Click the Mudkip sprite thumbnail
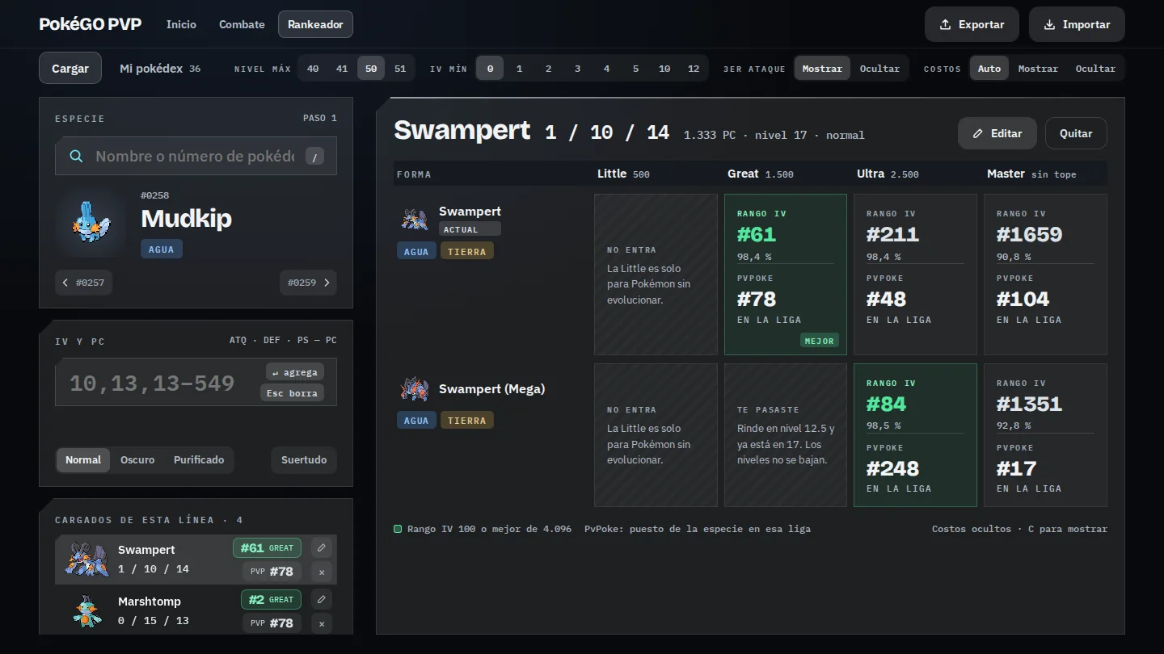Viewport: 1164px width, 654px height. pyautogui.click(x=89, y=223)
